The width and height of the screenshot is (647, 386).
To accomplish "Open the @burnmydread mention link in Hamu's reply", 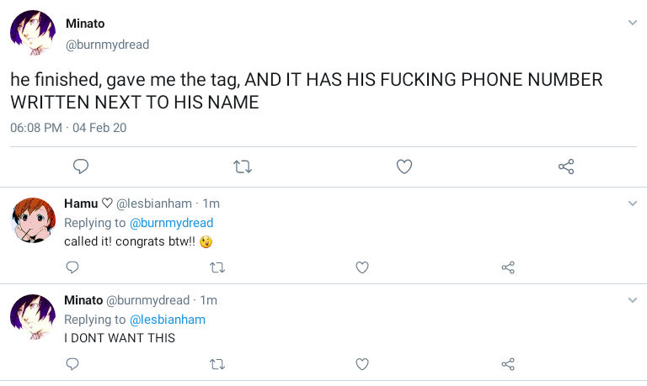I will click(171, 223).
